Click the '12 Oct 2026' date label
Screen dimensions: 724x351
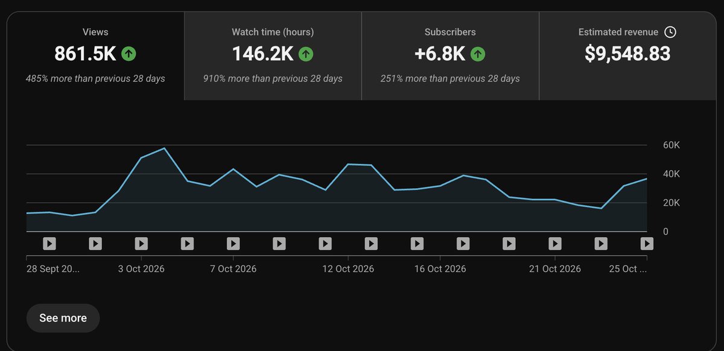click(348, 269)
